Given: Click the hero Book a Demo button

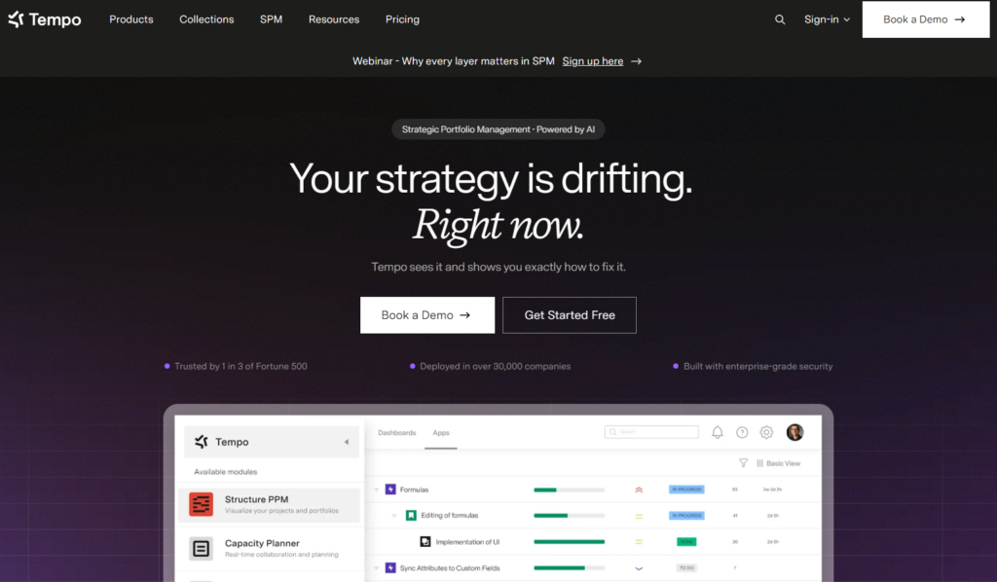Looking at the screenshot, I should point(427,315).
